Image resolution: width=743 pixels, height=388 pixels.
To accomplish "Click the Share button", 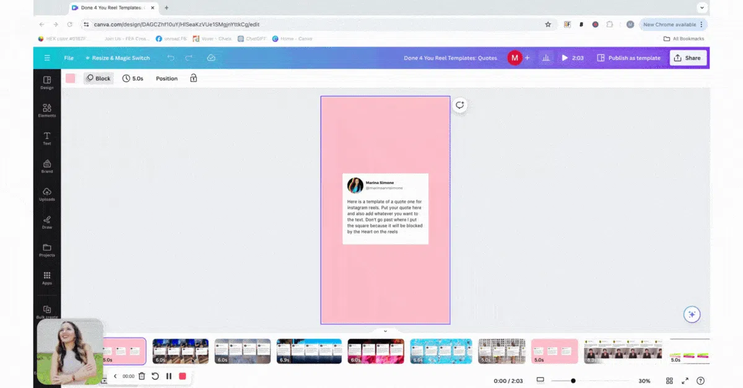I will click(688, 58).
